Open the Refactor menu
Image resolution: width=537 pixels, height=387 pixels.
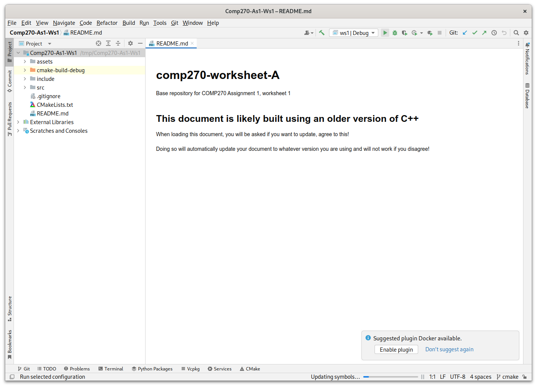[107, 23]
